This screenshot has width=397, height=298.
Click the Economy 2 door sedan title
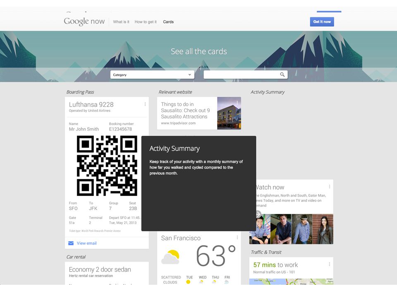click(x=100, y=269)
